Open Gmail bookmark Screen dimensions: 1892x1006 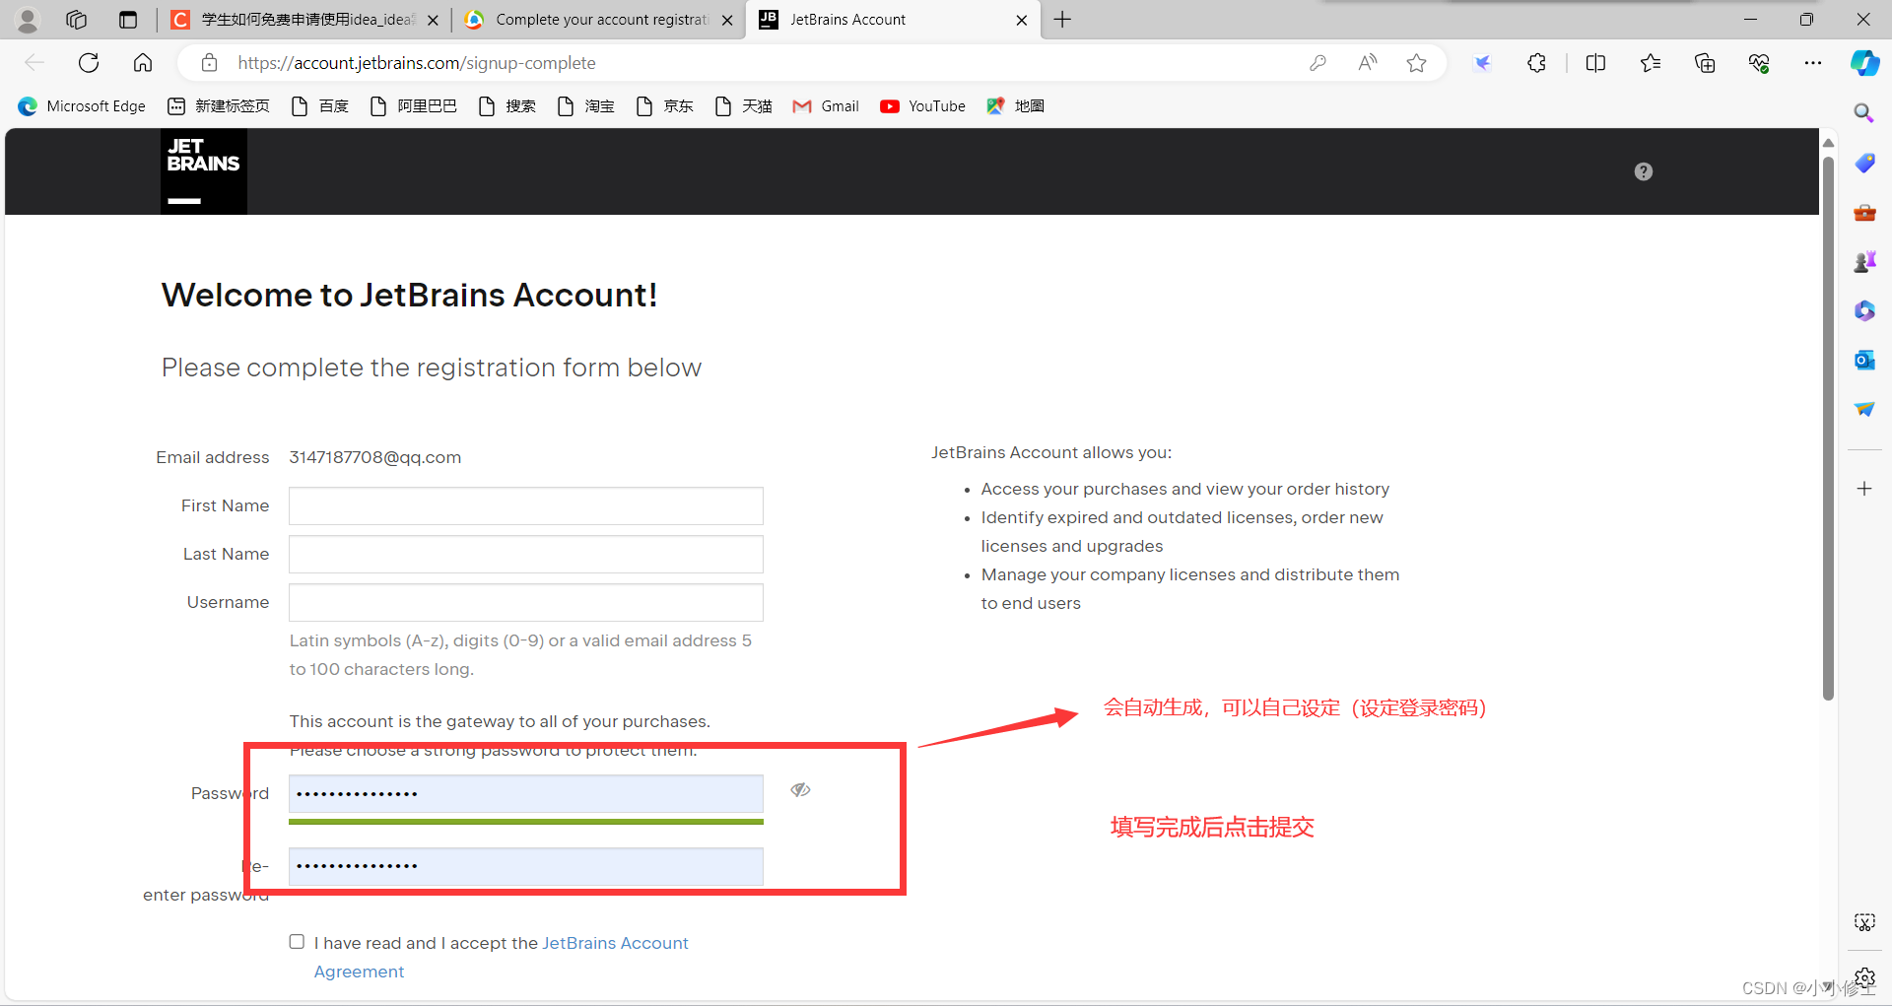pos(826,106)
